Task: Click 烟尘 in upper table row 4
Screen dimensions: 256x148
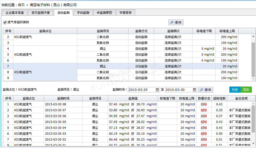Action: tap(103, 49)
